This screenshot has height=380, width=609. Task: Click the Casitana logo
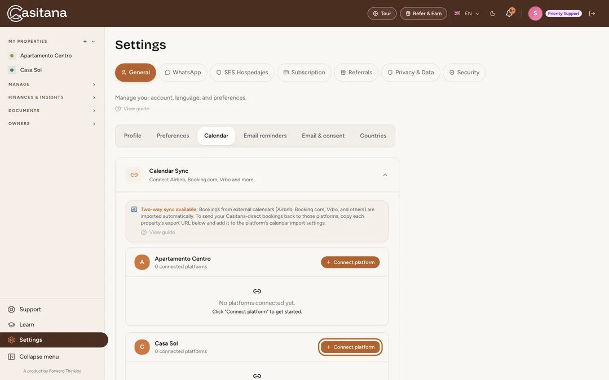(37, 13)
